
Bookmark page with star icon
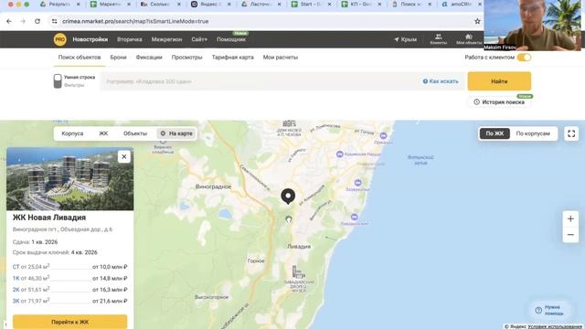477,21
